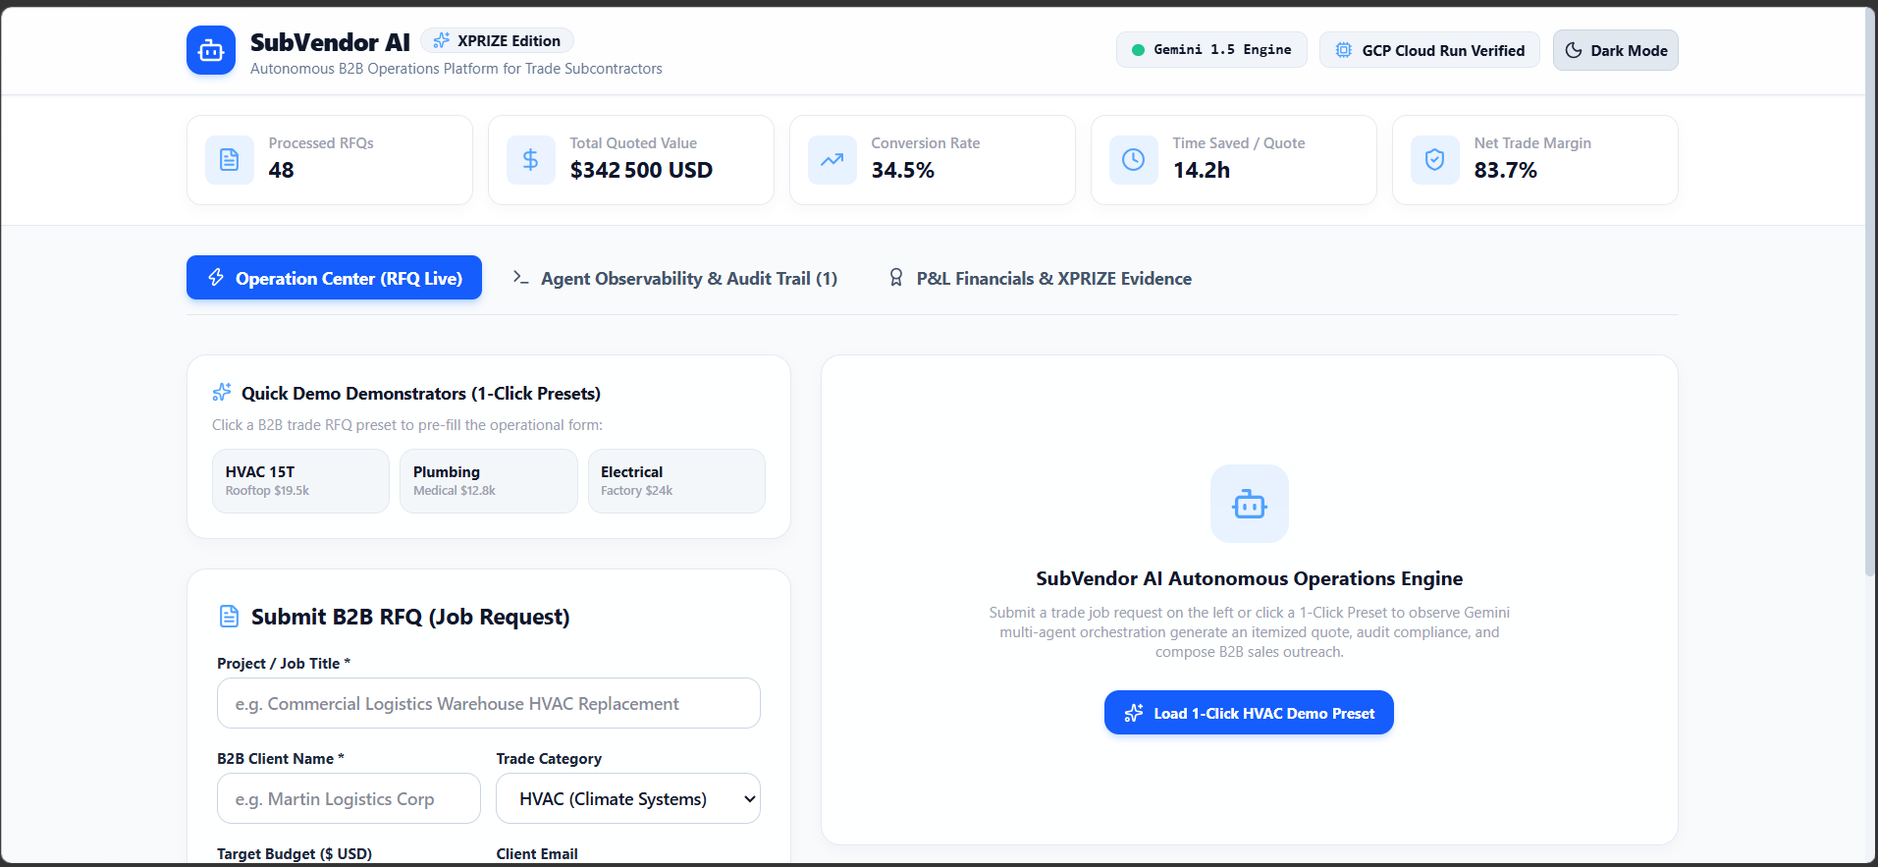Viewport: 1878px width, 867px height.
Task: Pick the Plumbing Medical preset
Action: pos(489,481)
